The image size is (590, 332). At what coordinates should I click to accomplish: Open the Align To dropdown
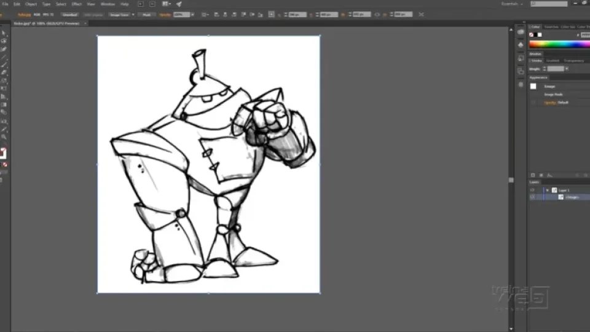coord(205,15)
